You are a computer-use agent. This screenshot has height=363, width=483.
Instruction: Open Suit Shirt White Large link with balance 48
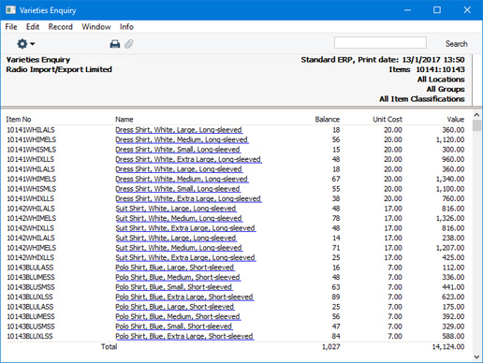coord(176,209)
